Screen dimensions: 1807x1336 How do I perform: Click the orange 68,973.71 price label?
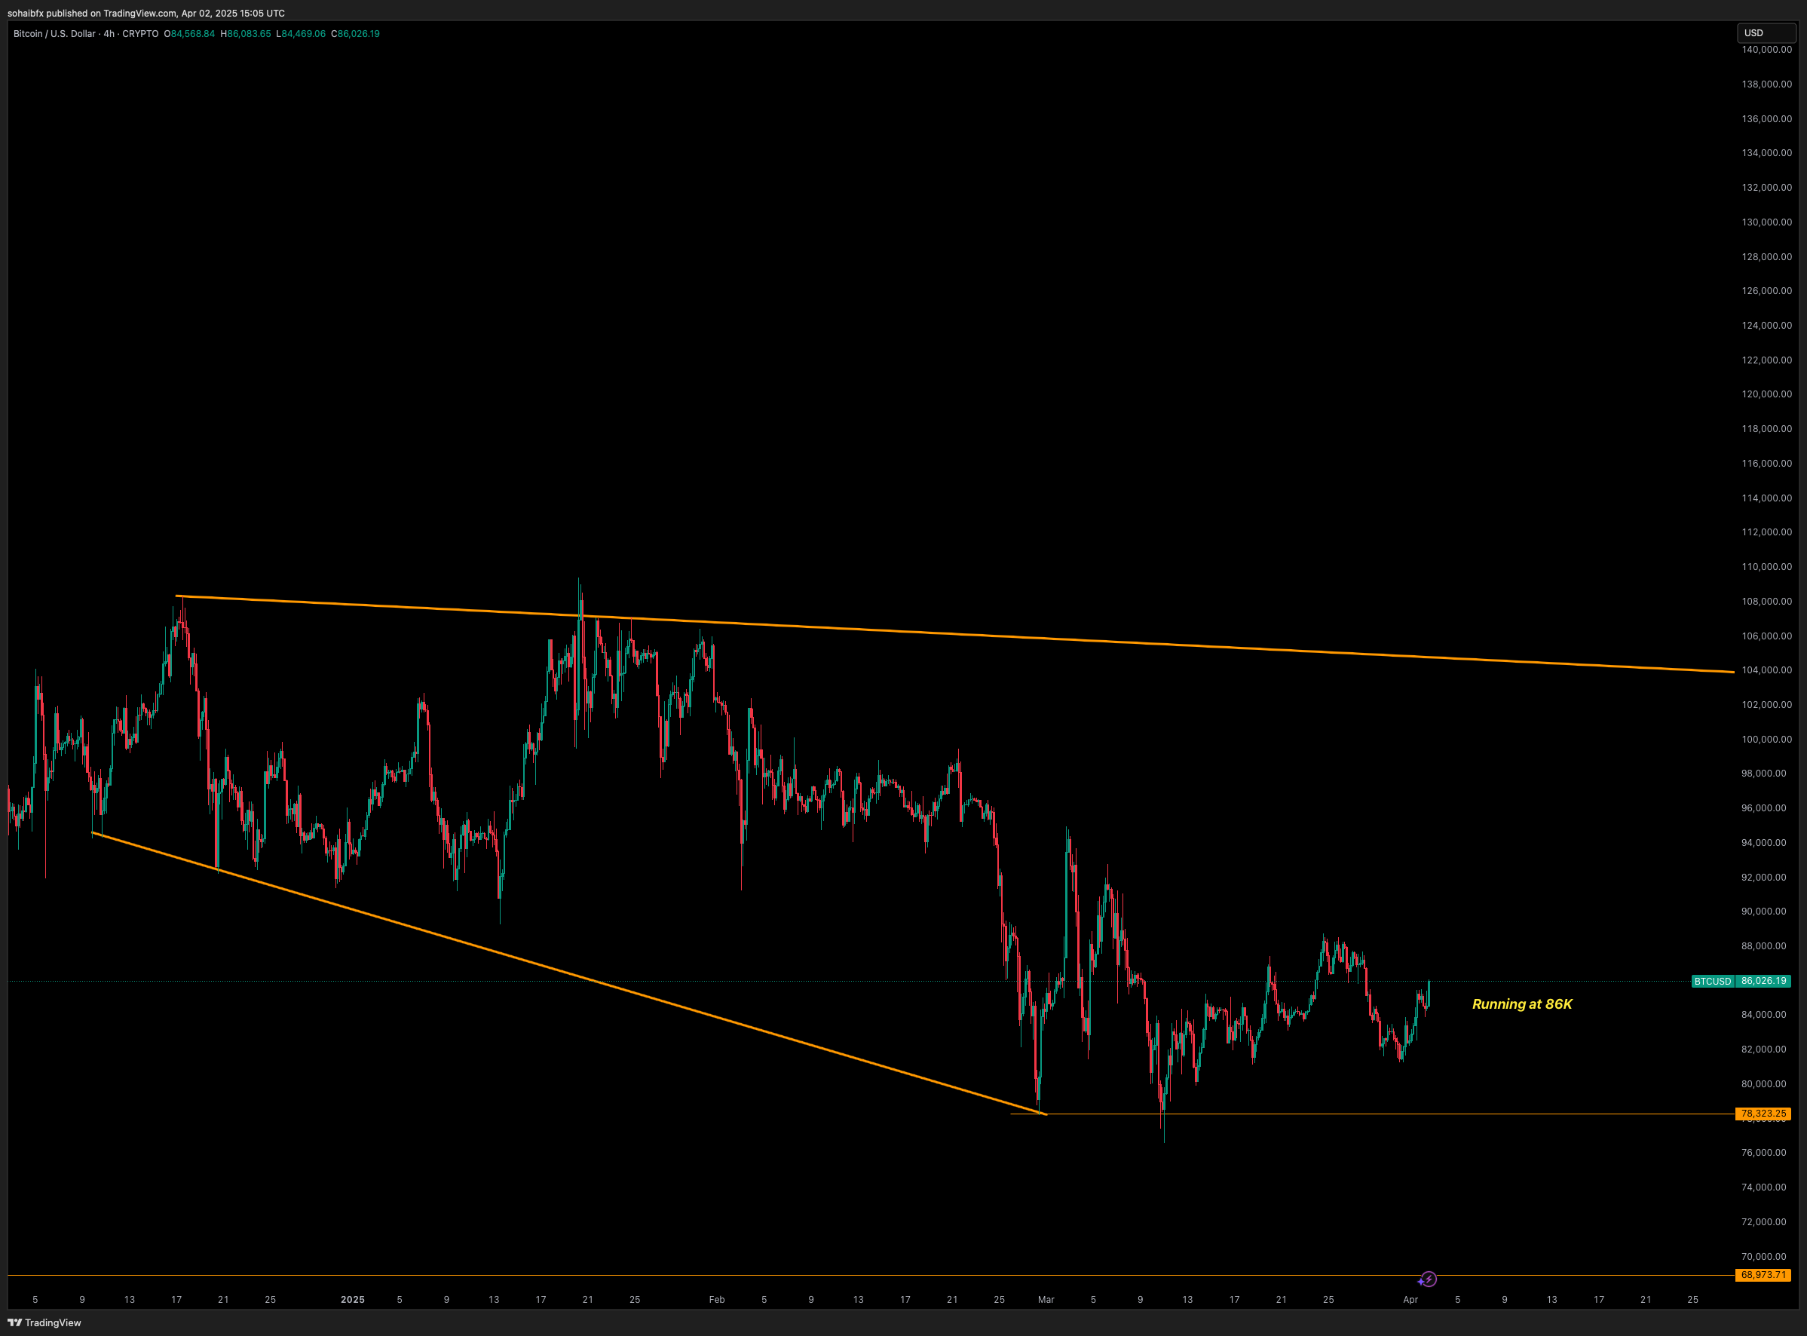[1763, 1274]
